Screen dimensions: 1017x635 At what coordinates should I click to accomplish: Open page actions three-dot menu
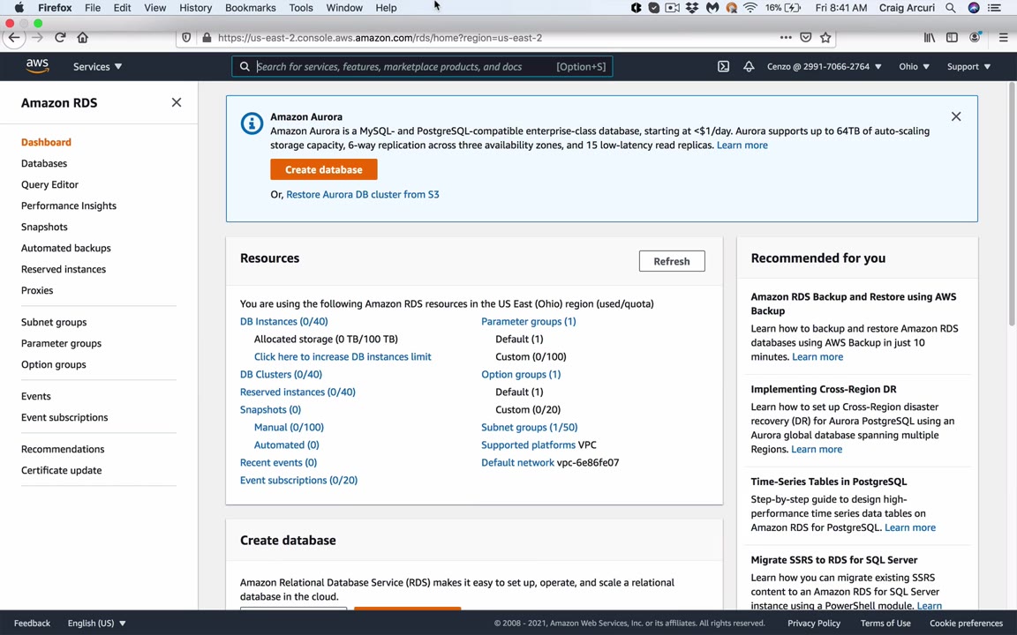click(786, 38)
